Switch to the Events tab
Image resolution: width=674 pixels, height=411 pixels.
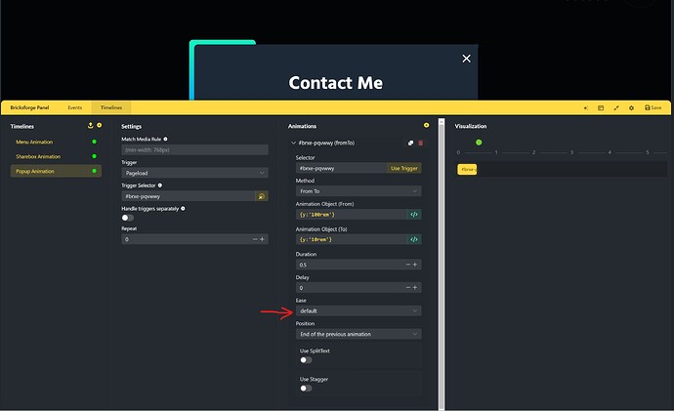pos(74,107)
